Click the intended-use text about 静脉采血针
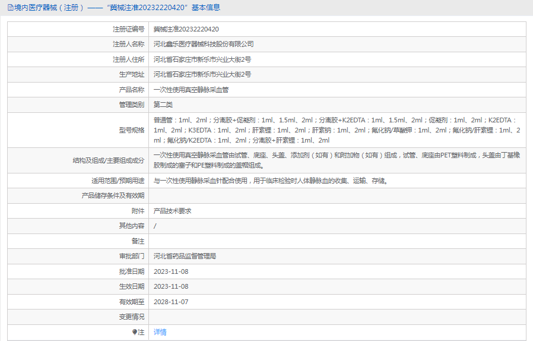533x341 pixels. [x=271, y=181]
